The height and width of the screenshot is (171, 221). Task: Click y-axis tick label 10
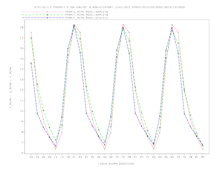[21, 111]
